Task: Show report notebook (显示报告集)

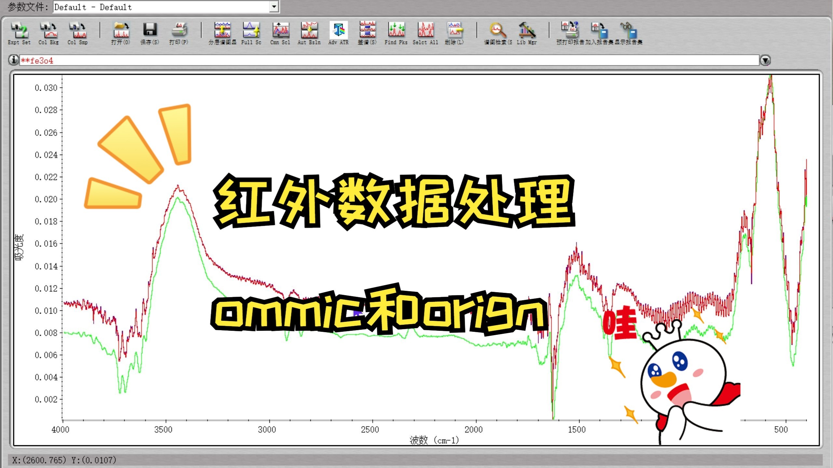Action: [x=628, y=33]
